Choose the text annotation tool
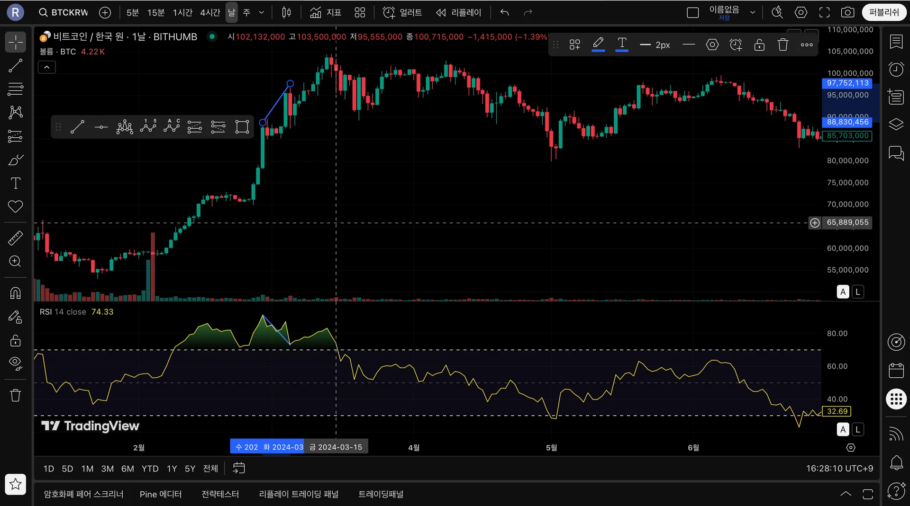The height and width of the screenshot is (506, 910). [16, 183]
